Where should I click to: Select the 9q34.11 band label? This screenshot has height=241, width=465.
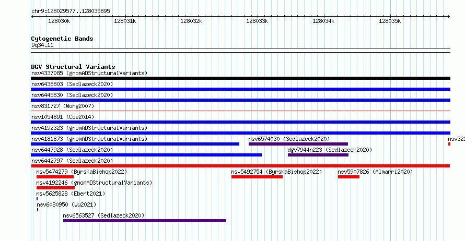coord(42,45)
